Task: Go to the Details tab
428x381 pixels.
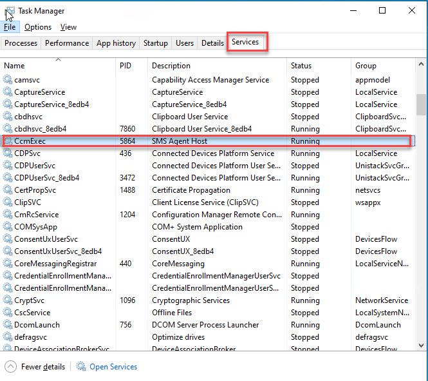Action: [212, 43]
